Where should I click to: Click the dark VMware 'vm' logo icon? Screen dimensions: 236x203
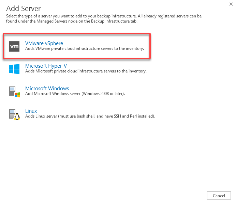[14, 46]
